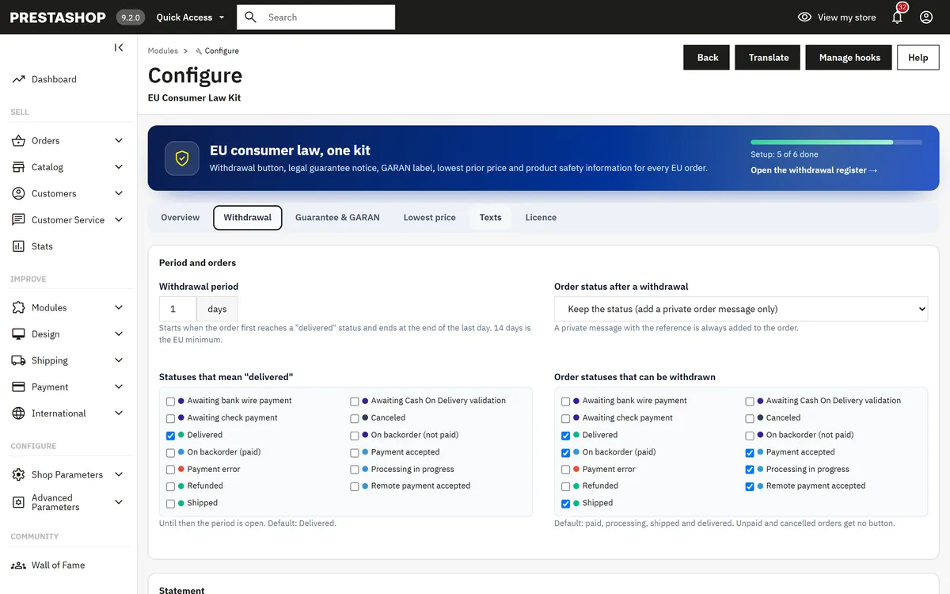950x594 pixels.
Task: Open the Quick Access dropdown
Action: [190, 17]
